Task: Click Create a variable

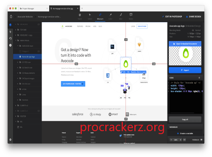Action: (x=185, y=133)
